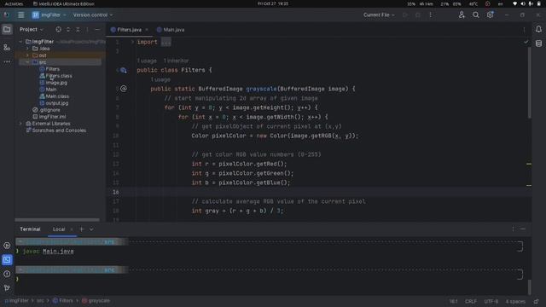Click the inspections checkmark widget
The height and width of the screenshot is (307, 546).
point(526,42)
